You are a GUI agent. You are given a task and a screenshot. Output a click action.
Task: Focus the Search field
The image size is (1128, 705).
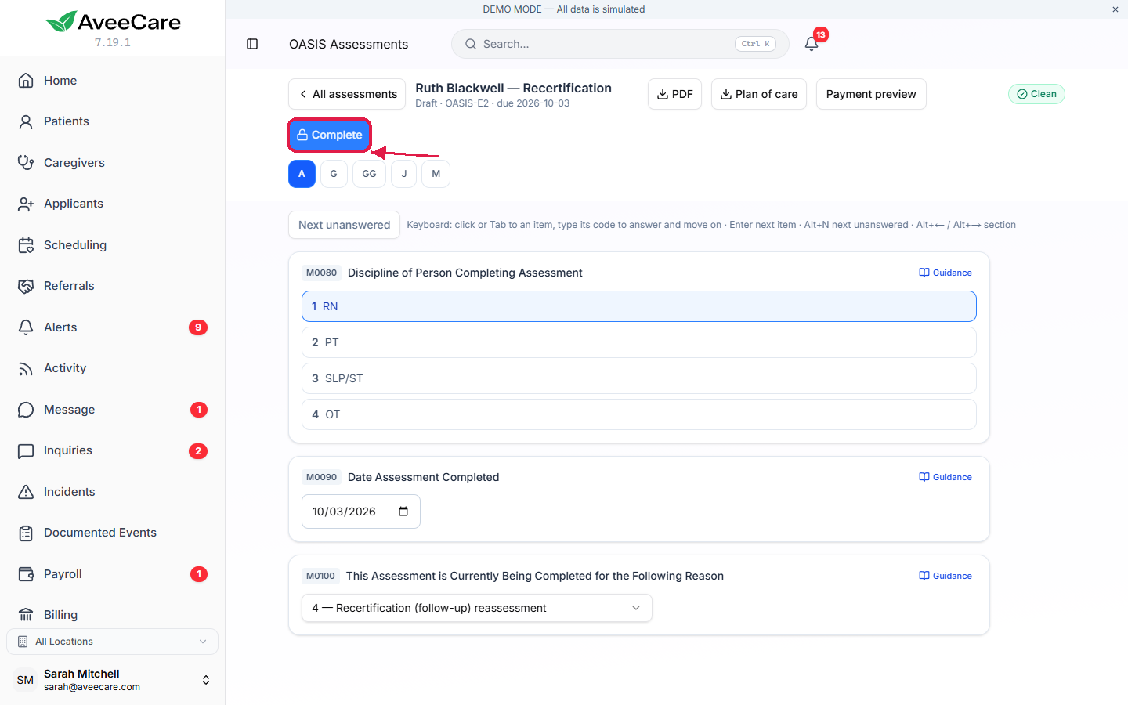(620, 44)
